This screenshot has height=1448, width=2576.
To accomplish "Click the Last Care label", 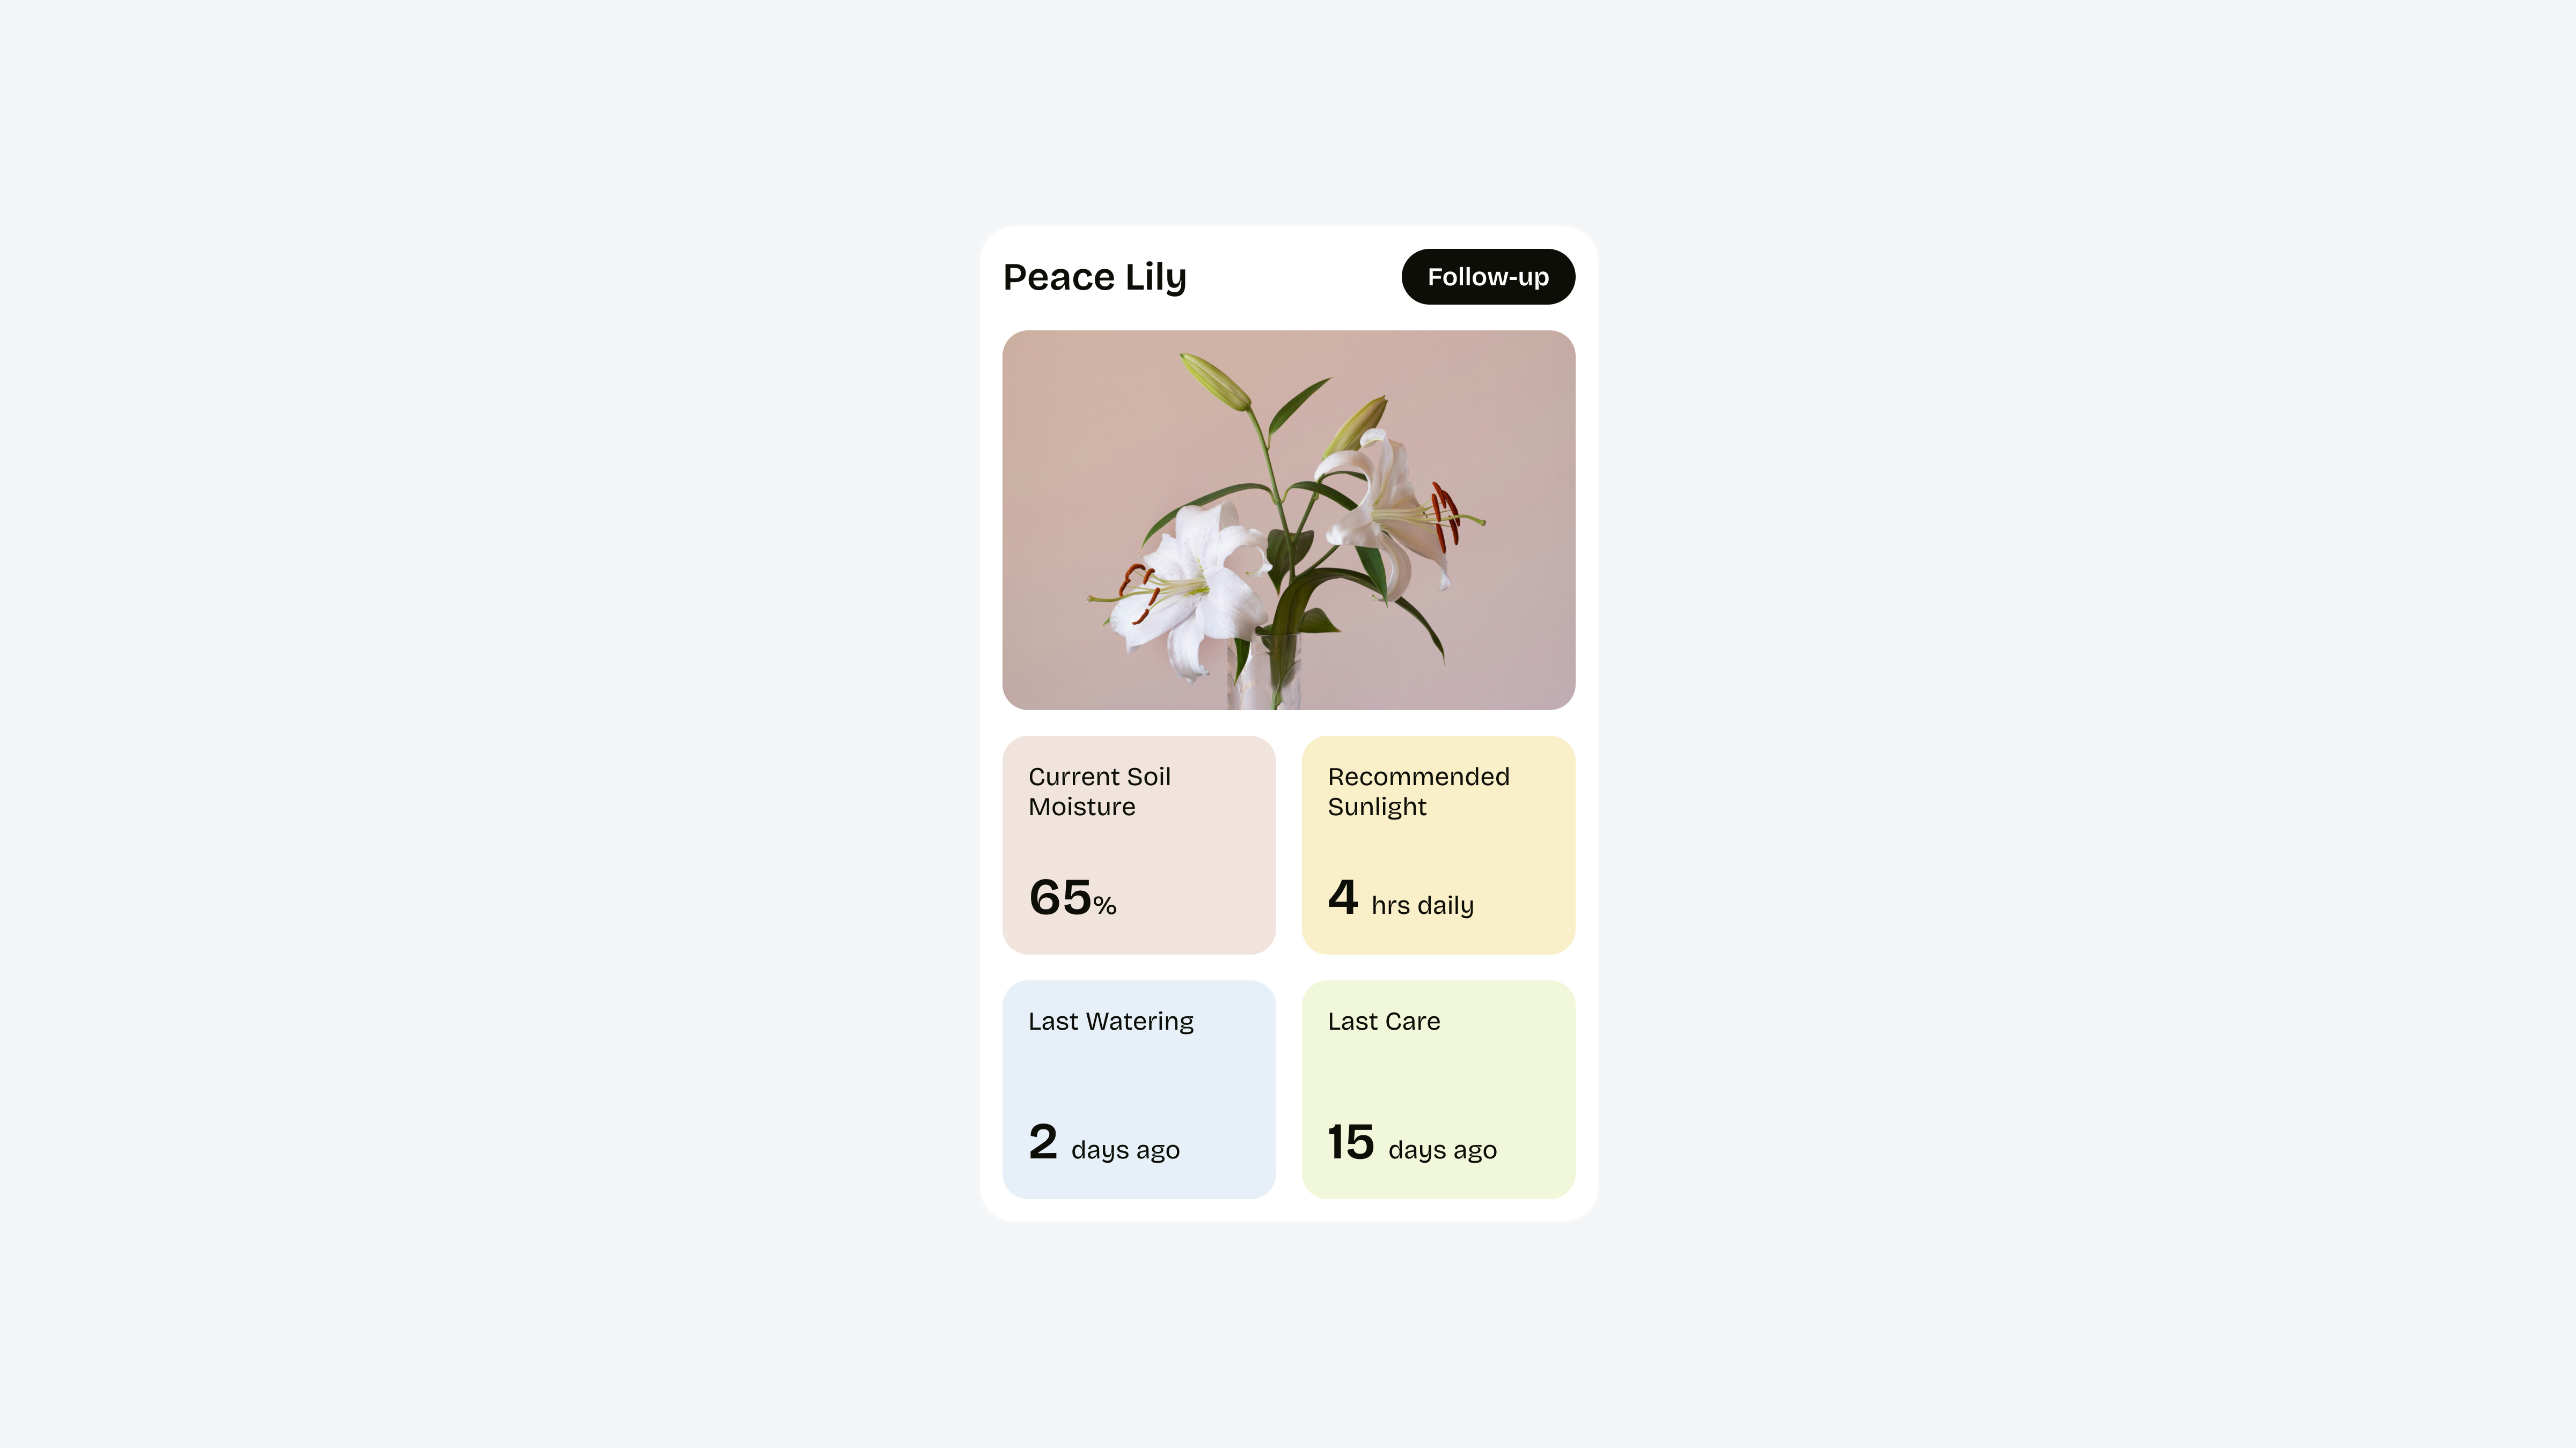I will pyautogui.click(x=1384, y=1021).
